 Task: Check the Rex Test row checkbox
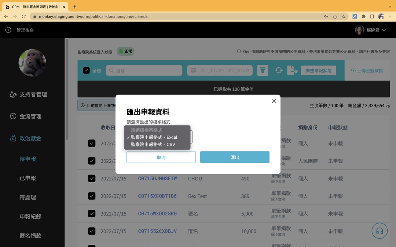click(x=92, y=196)
